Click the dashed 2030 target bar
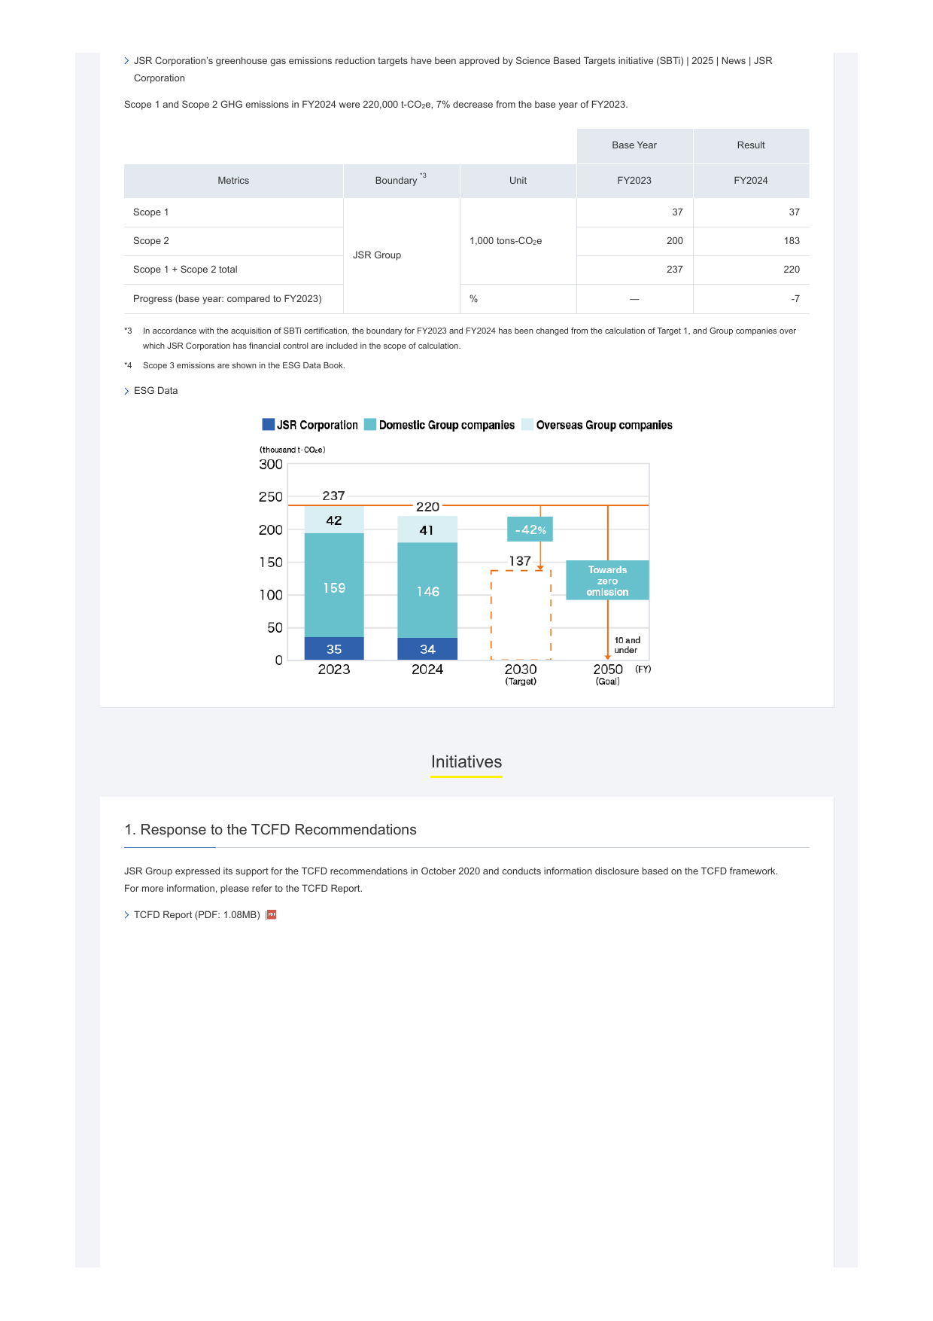This screenshot has width=933, height=1321. 521,615
